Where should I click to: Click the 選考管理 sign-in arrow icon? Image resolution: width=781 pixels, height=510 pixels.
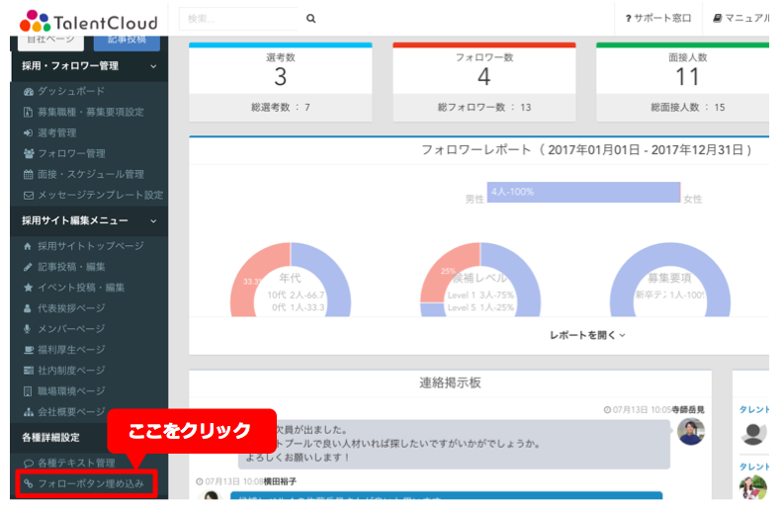click(29, 133)
